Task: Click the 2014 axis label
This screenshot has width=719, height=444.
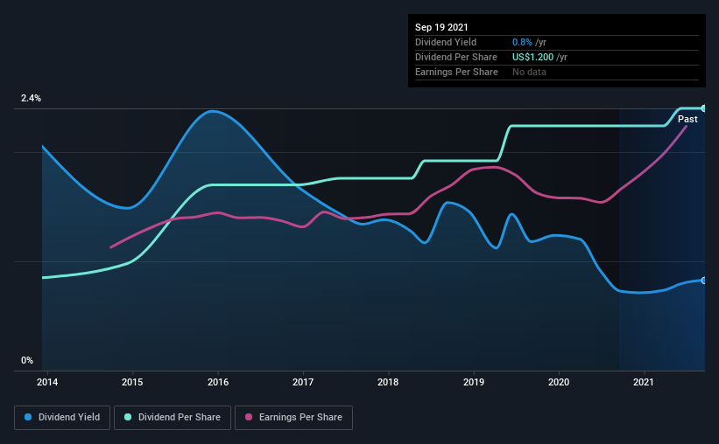Action: click(x=47, y=382)
